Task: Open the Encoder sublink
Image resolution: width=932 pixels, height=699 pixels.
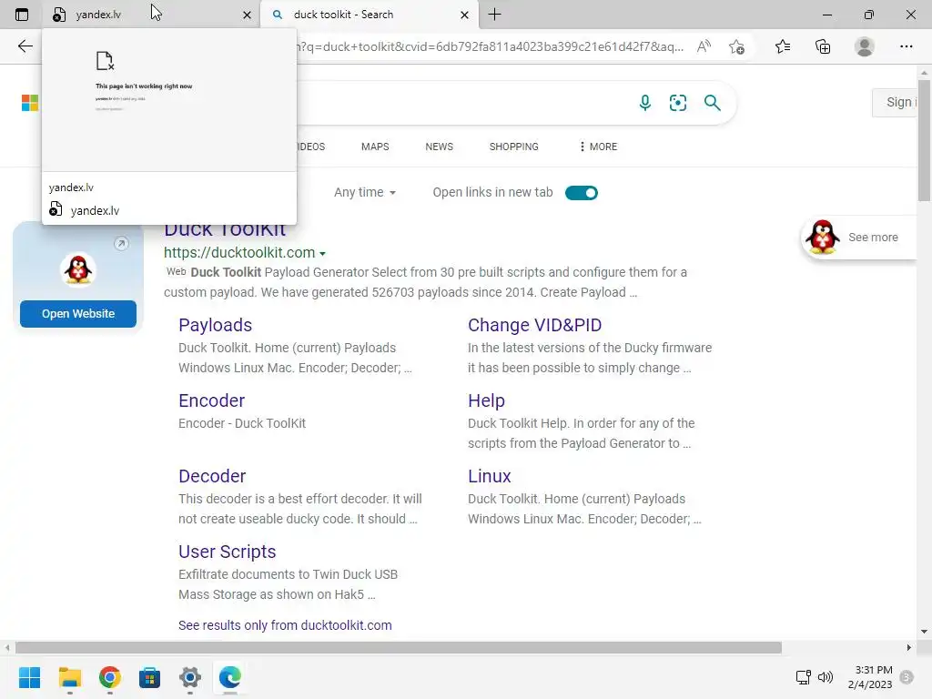Action: tap(211, 400)
